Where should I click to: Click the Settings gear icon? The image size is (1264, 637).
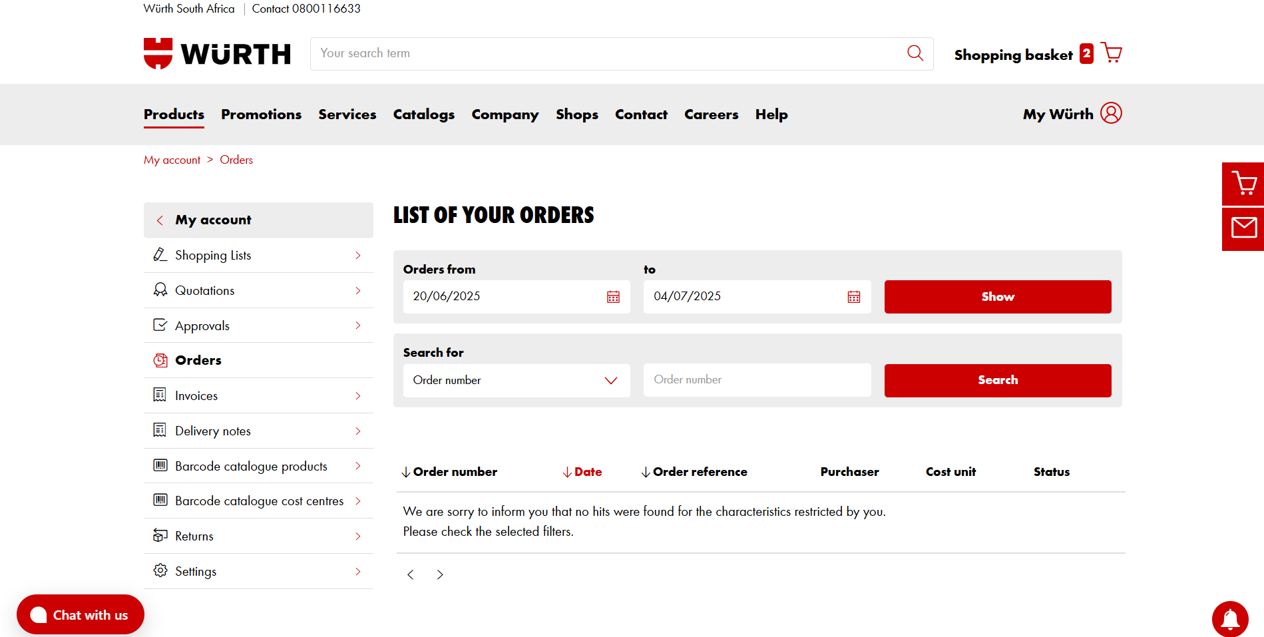click(160, 570)
